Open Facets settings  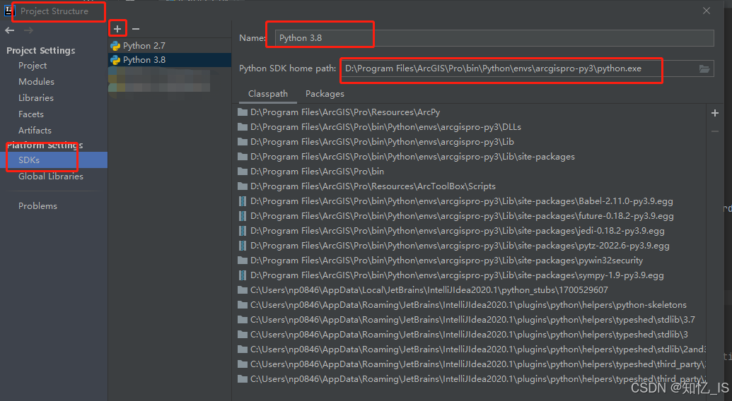(x=31, y=114)
